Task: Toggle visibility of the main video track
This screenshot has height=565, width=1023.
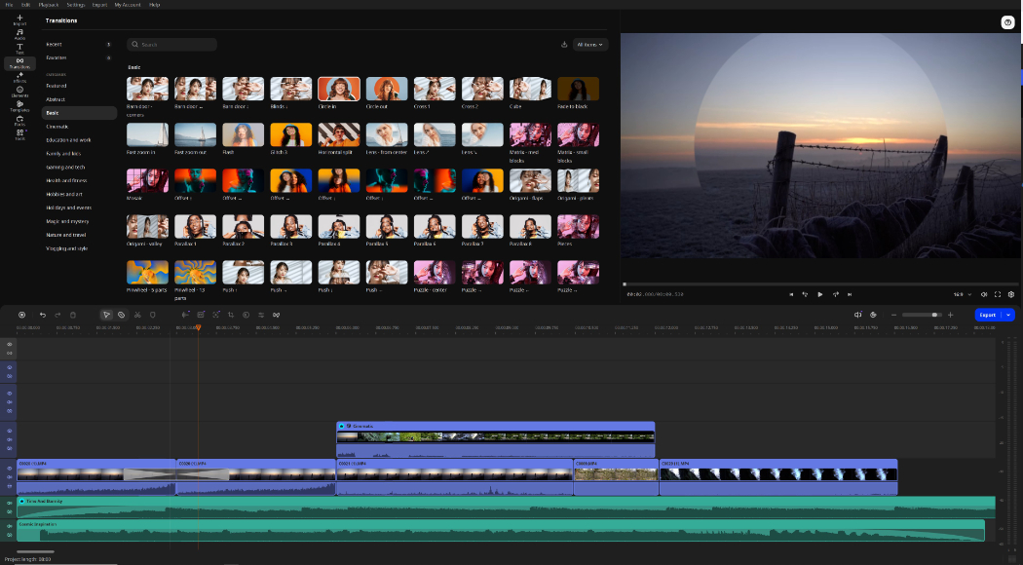Action: [x=9, y=469]
